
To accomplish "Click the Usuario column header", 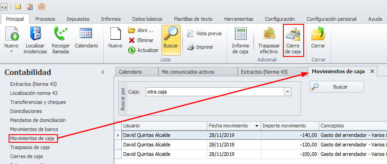I will tap(164, 126).
